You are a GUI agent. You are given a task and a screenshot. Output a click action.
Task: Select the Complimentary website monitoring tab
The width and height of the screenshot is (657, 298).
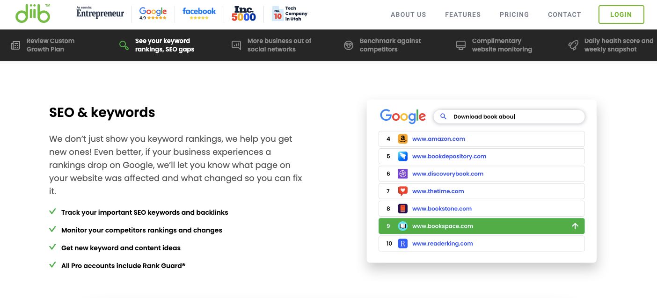click(502, 45)
